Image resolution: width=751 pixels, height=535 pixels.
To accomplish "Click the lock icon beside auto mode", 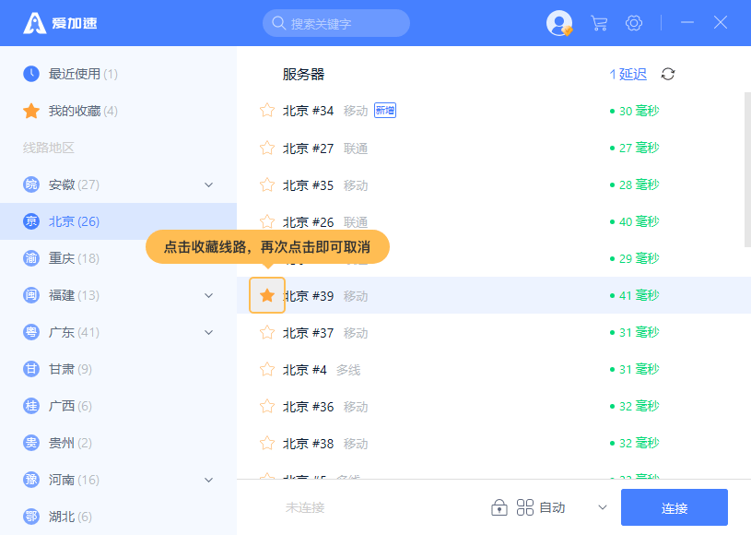I will pyautogui.click(x=499, y=507).
